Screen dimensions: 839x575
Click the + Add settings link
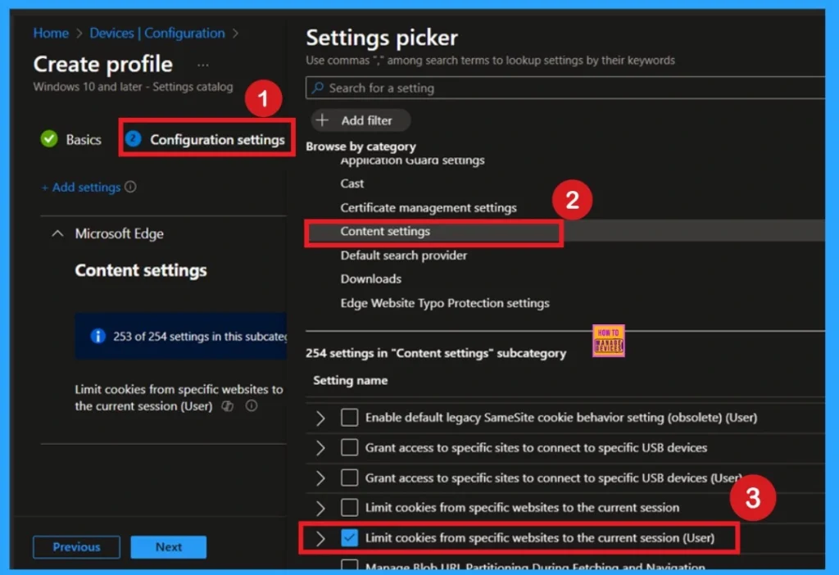(x=81, y=188)
